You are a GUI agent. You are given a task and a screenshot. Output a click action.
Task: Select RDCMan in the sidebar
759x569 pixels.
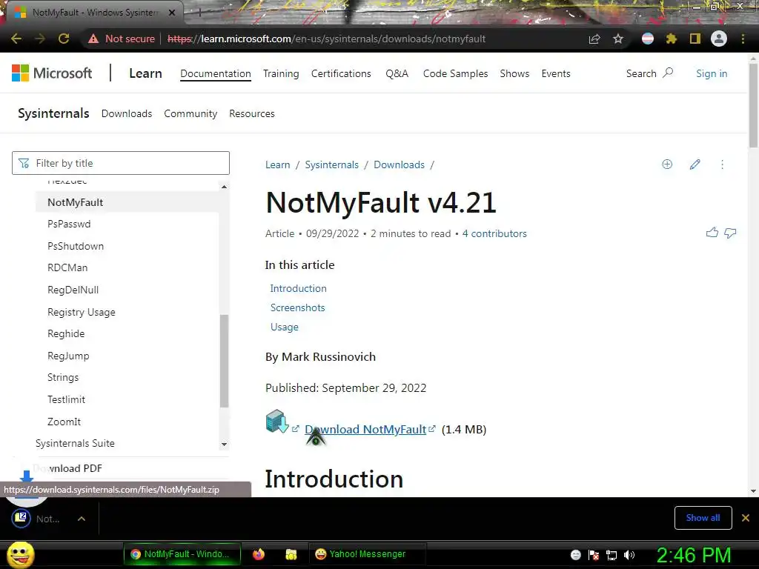tap(67, 267)
